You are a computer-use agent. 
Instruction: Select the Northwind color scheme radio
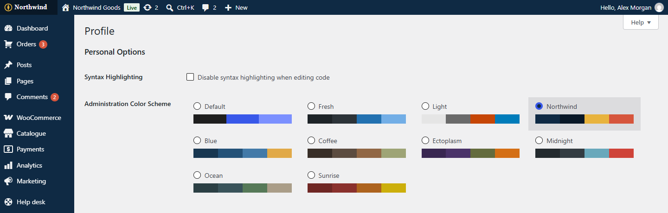pos(539,106)
